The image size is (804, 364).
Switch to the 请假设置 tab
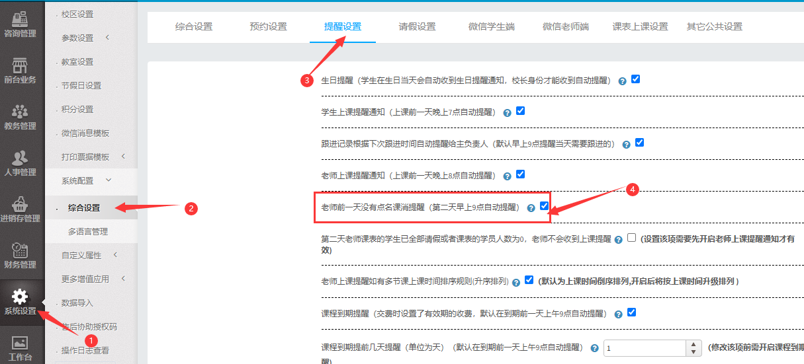pyautogui.click(x=417, y=26)
